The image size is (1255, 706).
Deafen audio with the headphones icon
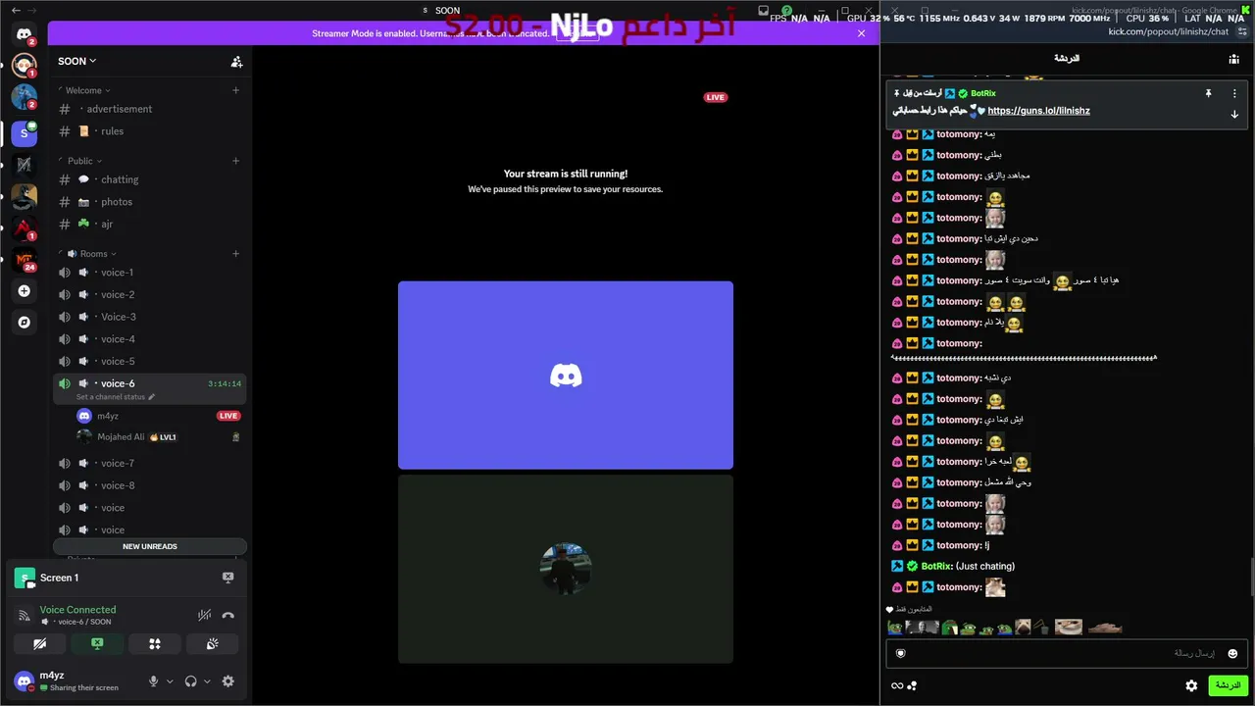coord(191,681)
